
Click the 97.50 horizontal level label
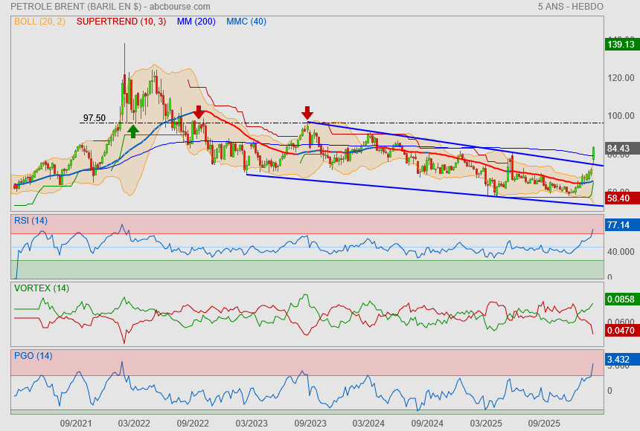coord(95,118)
